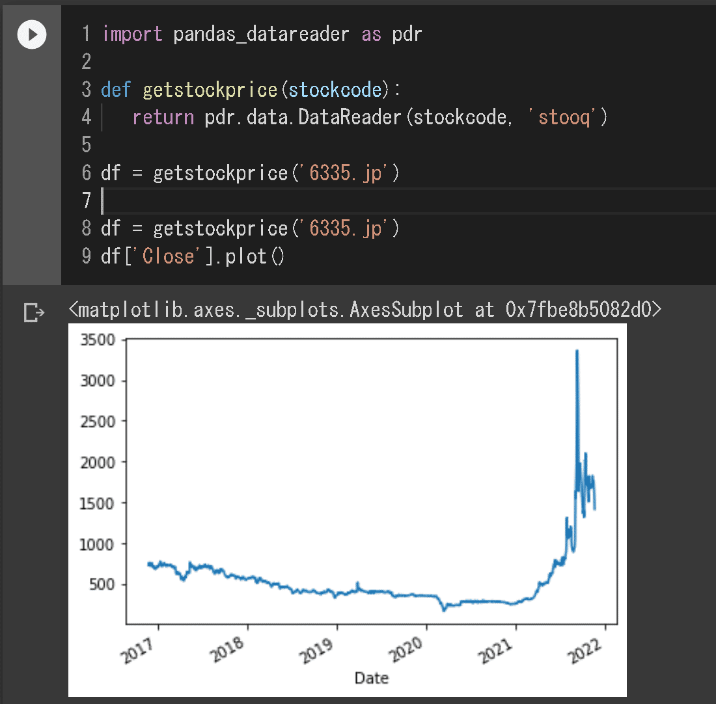Click line number 9 in the cell
The image size is (716, 704).
coord(87,256)
